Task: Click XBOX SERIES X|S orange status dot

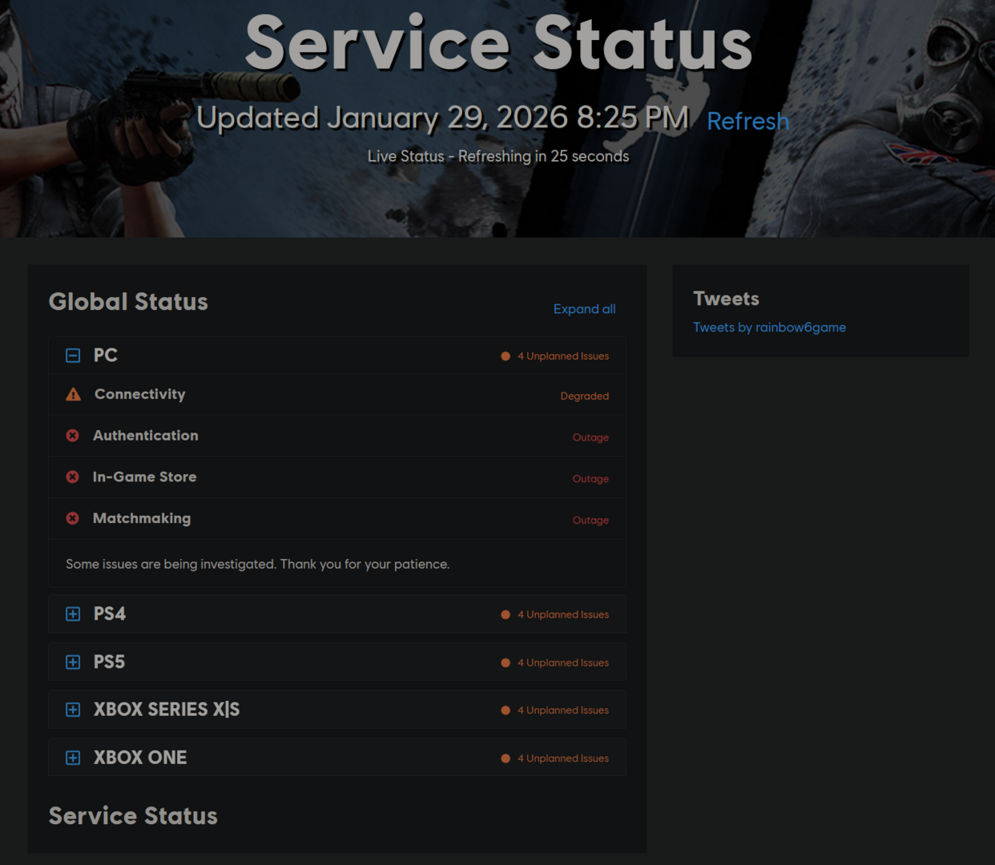Action: [x=506, y=710]
